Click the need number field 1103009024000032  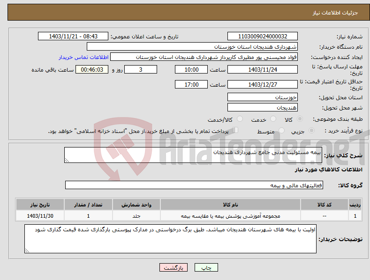click(263, 37)
